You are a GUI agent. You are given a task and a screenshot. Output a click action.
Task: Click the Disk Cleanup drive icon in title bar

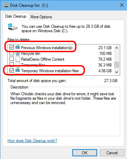pos(6,5)
